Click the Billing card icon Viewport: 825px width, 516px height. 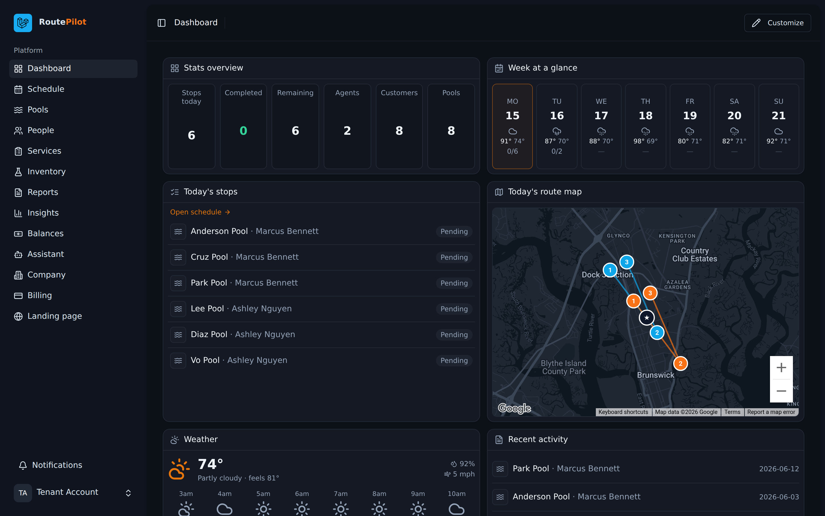[18, 296]
